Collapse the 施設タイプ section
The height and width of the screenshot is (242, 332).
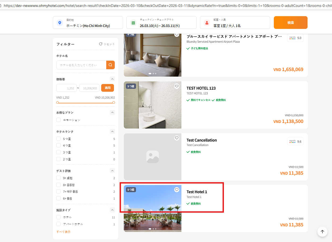(112, 210)
